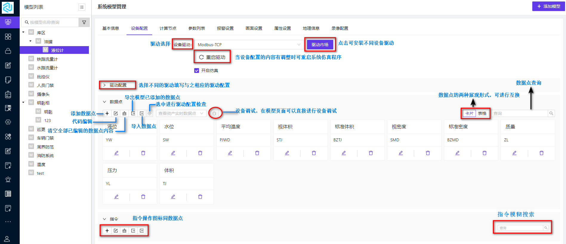The image size is (566, 244).
Task: Click the driver configuration check icon
Action: click(149, 113)
